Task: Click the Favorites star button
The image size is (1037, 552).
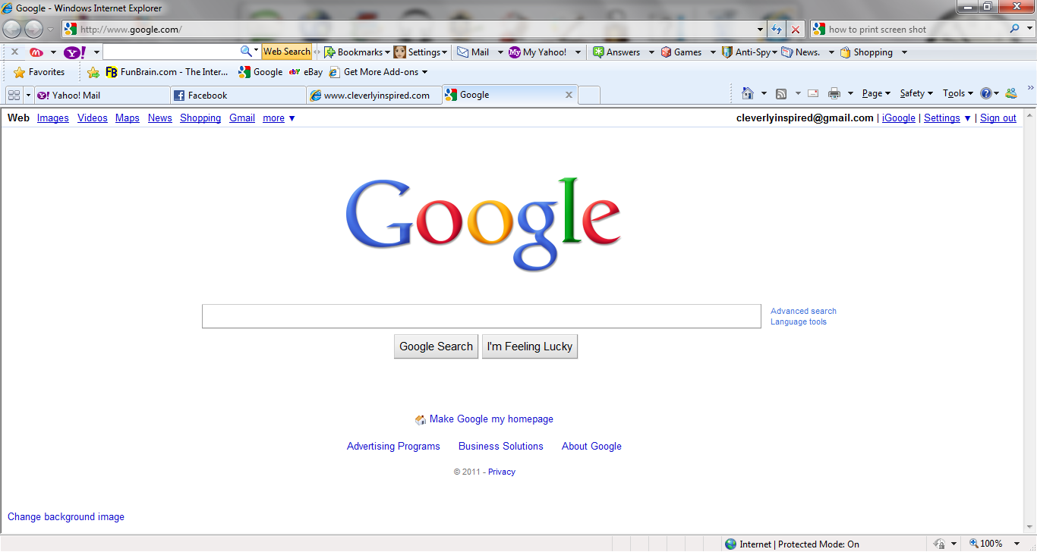Action: (39, 72)
